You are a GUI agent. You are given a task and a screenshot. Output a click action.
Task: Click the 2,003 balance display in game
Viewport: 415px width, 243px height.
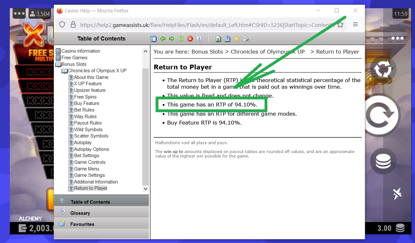tap(41, 228)
